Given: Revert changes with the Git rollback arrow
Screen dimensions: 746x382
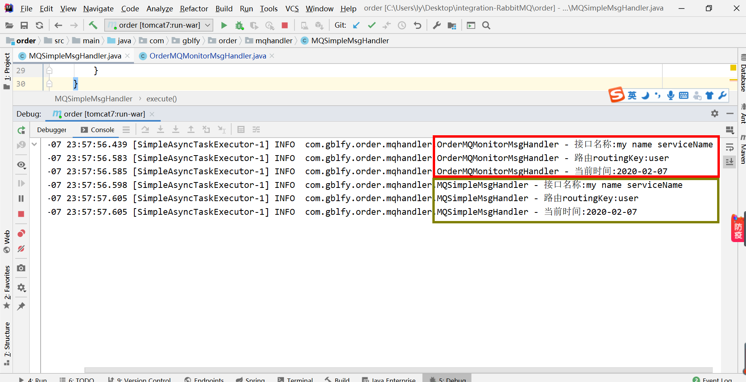Looking at the screenshot, I should coord(418,25).
